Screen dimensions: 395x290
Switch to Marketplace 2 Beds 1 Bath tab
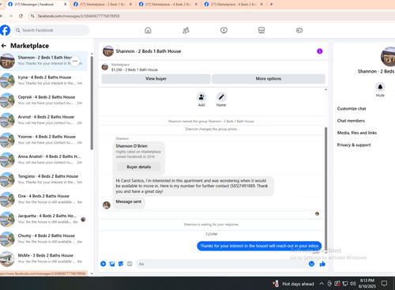pos(103,4)
